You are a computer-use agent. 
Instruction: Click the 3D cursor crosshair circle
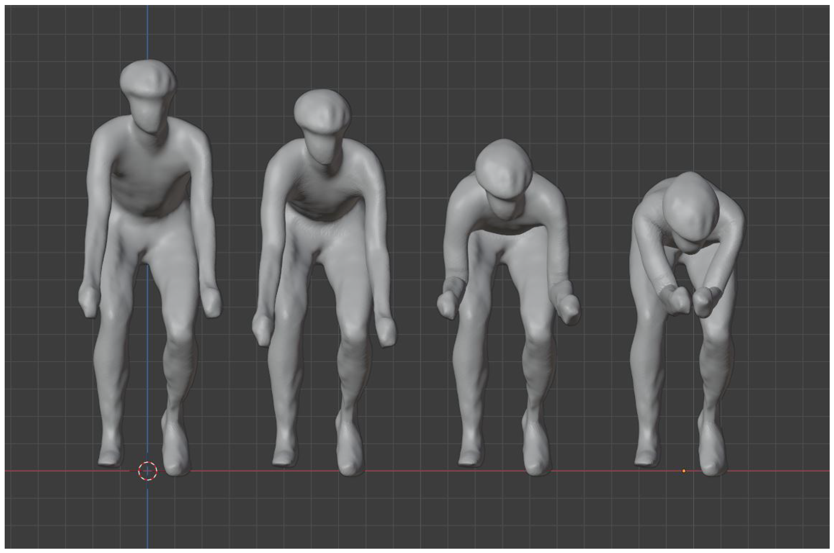click(x=148, y=471)
